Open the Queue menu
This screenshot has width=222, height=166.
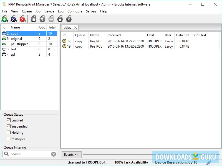[x=27, y=11]
